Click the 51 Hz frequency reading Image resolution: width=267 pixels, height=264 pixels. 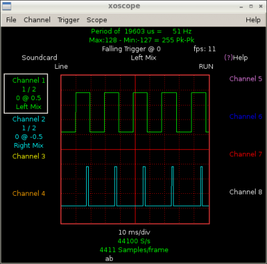[x=182, y=31]
